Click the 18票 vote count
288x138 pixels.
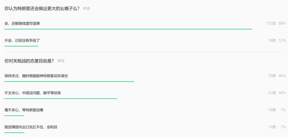pyautogui.click(x=272, y=40)
